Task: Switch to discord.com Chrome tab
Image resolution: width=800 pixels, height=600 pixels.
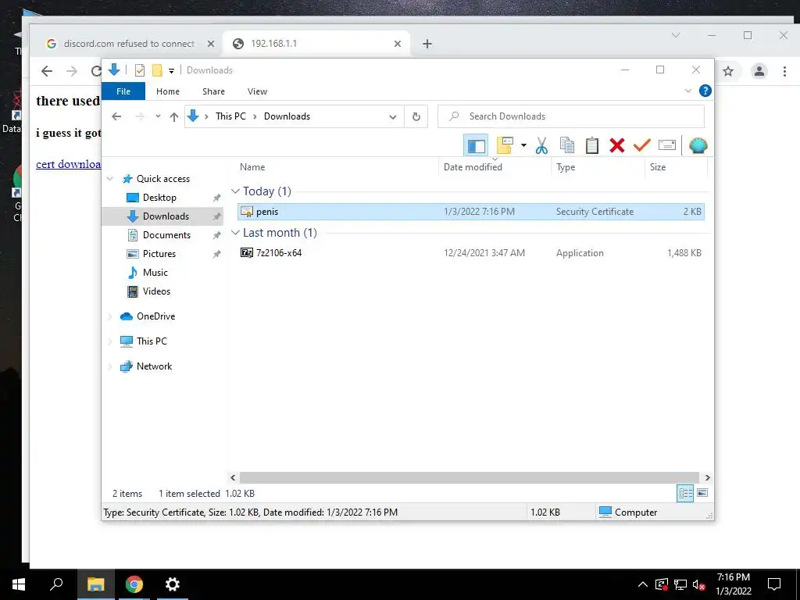Action: pyautogui.click(x=130, y=44)
